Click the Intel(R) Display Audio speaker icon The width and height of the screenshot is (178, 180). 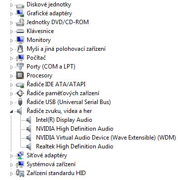29,120
